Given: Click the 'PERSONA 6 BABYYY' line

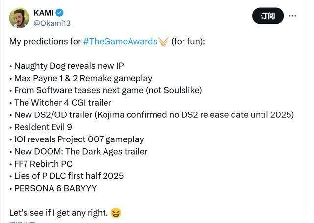Looking at the screenshot, I should tap(53, 188).
